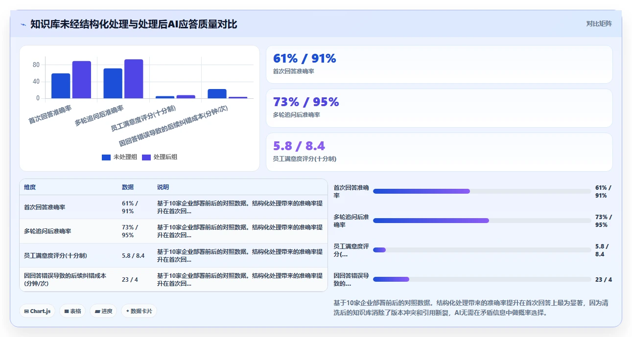Click the 表格 tag button
632x337 pixels.
click(x=72, y=311)
